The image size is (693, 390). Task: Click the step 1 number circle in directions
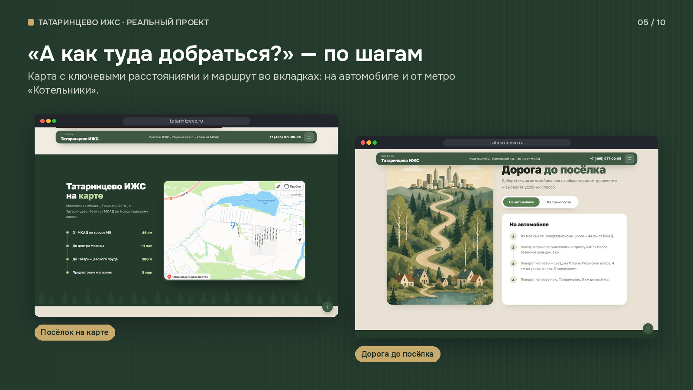[513, 236]
